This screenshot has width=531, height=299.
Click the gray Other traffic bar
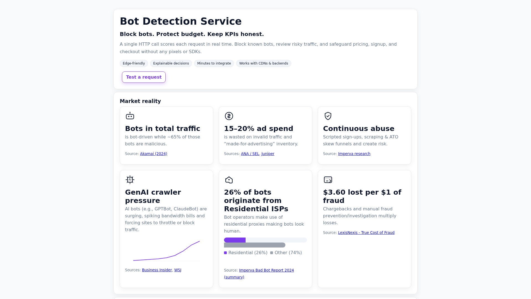254,245
